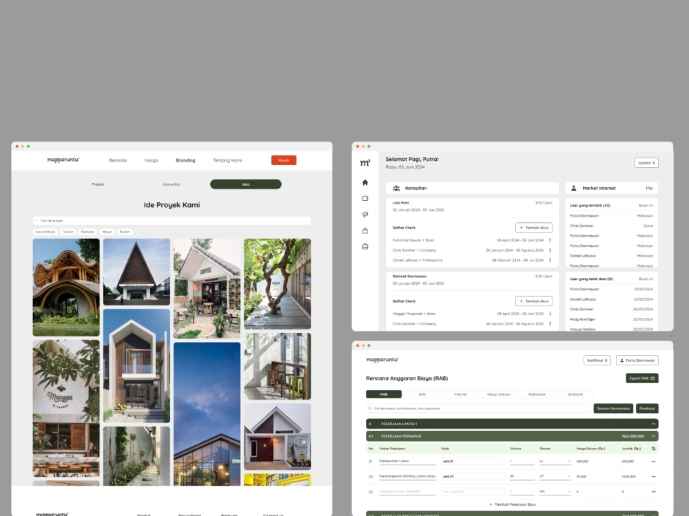This screenshot has width=689, height=516.
Task: Click the AHS.P1 code field
Action: tap(473, 462)
